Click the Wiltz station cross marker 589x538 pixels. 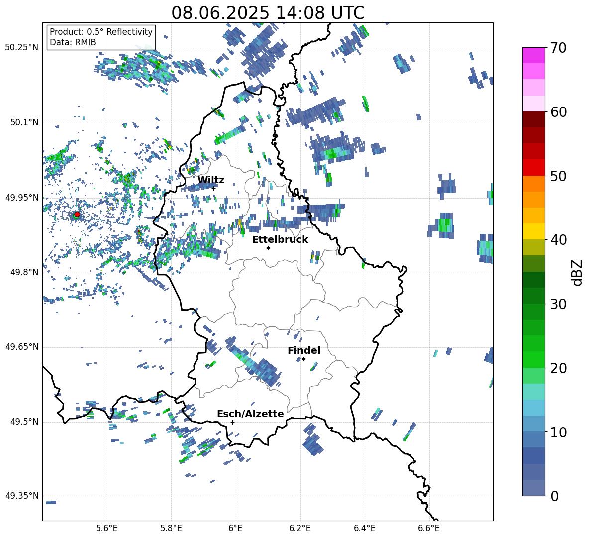pos(214,188)
